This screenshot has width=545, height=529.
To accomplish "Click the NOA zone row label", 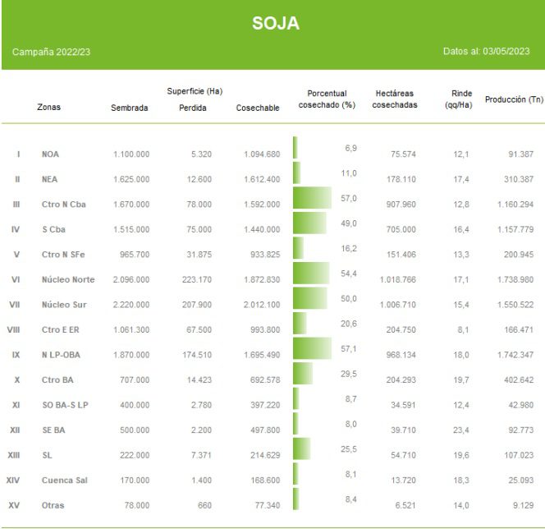I will click(x=50, y=154).
